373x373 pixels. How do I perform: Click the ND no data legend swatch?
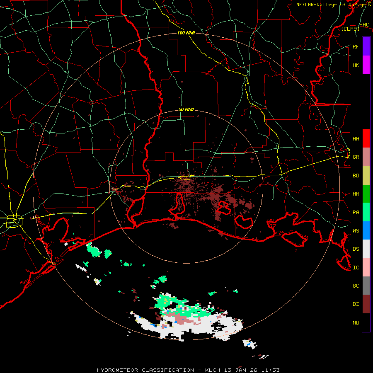(x=366, y=322)
